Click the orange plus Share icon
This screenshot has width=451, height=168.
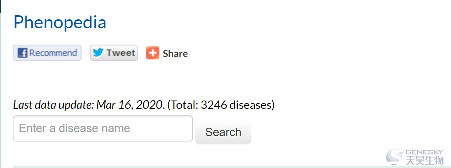coord(153,53)
